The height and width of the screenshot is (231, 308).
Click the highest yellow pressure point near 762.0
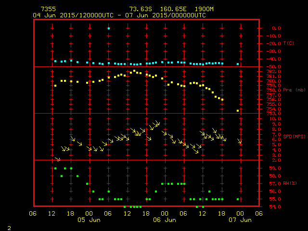click(x=134, y=71)
